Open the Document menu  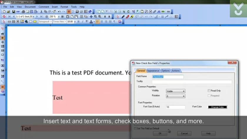click(x=30, y=7)
